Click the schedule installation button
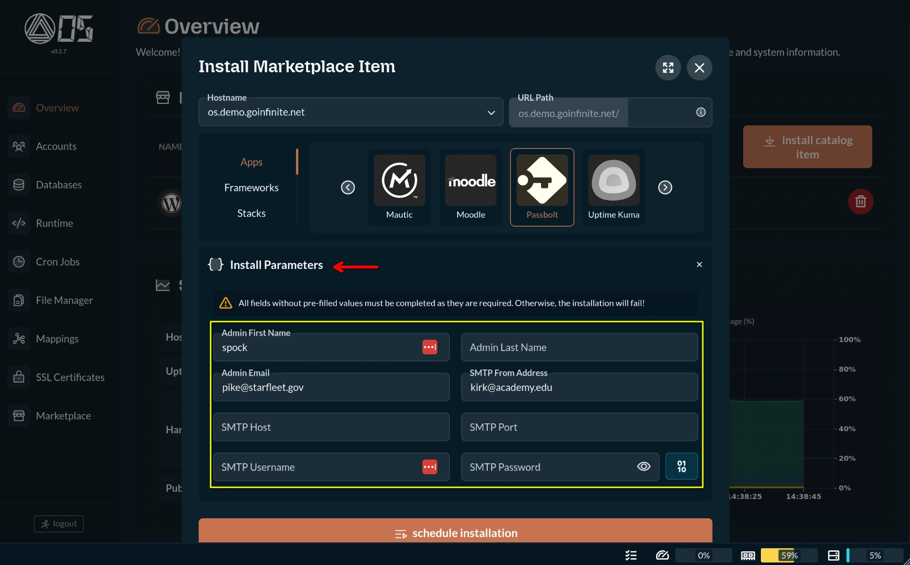 tap(455, 533)
